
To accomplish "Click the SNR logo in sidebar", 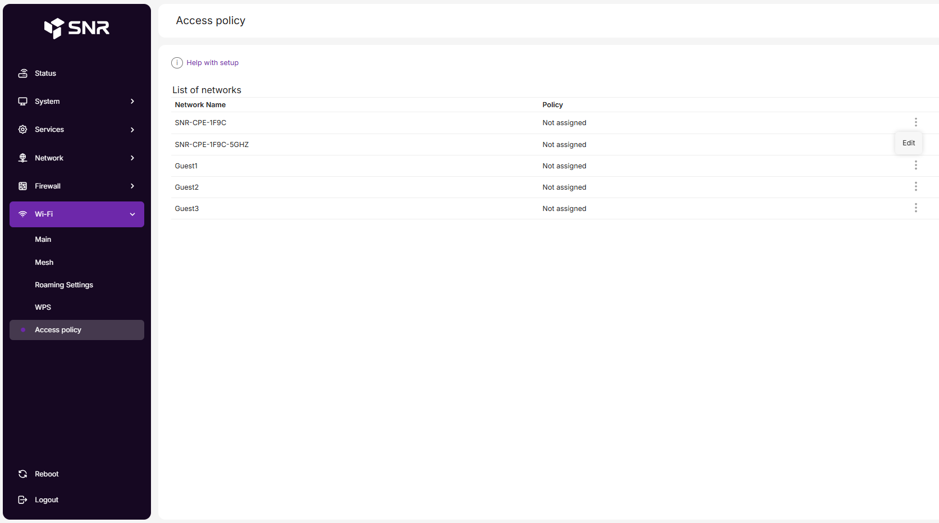I will pyautogui.click(x=77, y=27).
